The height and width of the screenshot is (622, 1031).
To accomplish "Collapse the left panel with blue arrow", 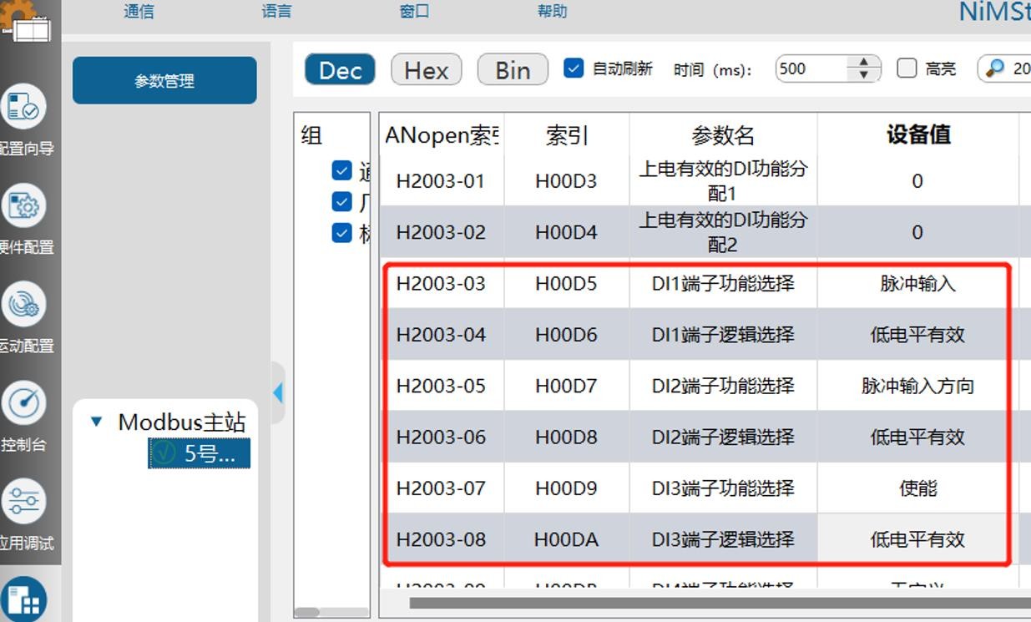I will [x=278, y=392].
